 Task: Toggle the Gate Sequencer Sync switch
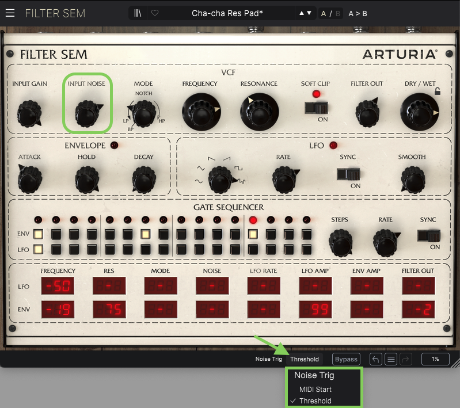pos(429,236)
